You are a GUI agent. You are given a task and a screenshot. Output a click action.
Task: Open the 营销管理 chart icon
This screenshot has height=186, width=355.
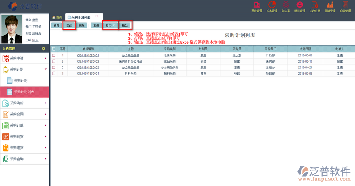click(x=330, y=6)
